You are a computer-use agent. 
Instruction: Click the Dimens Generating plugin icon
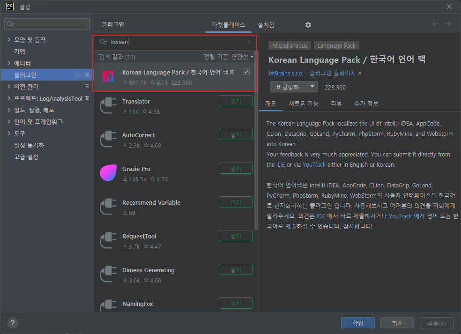[x=108, y=275]
